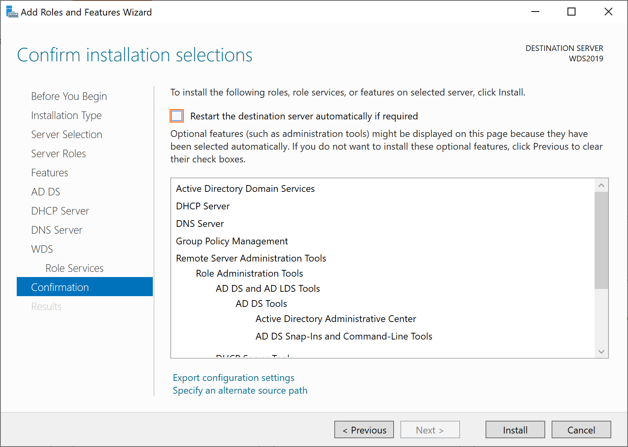This screenshot has height=447, width=628.
Task: Click Specify an alternate source path
Action: (240, 390)
